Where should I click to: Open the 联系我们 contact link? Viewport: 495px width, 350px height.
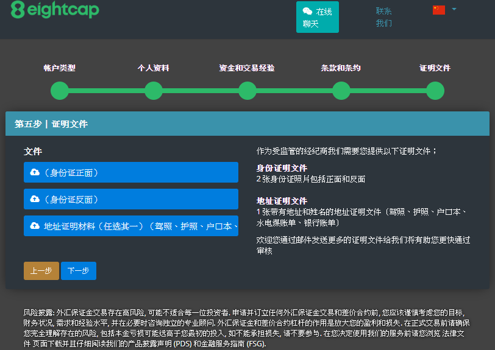pos(384,17)
